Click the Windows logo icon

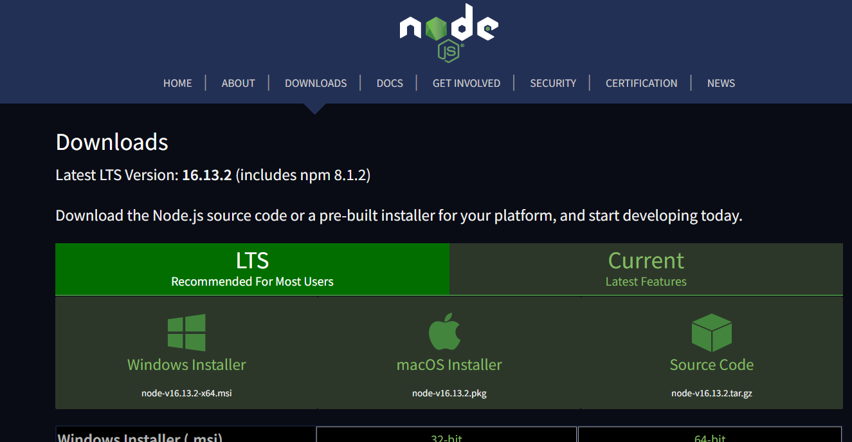pyautogui.click(x=186, y=333)
